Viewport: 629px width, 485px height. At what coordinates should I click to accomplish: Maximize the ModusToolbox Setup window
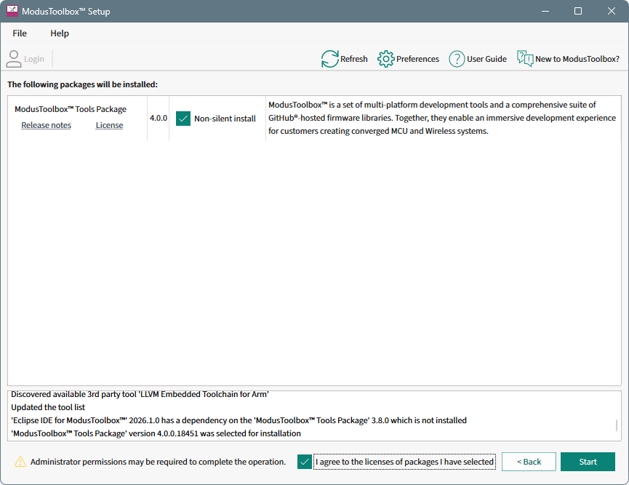(x=578, y=11)
